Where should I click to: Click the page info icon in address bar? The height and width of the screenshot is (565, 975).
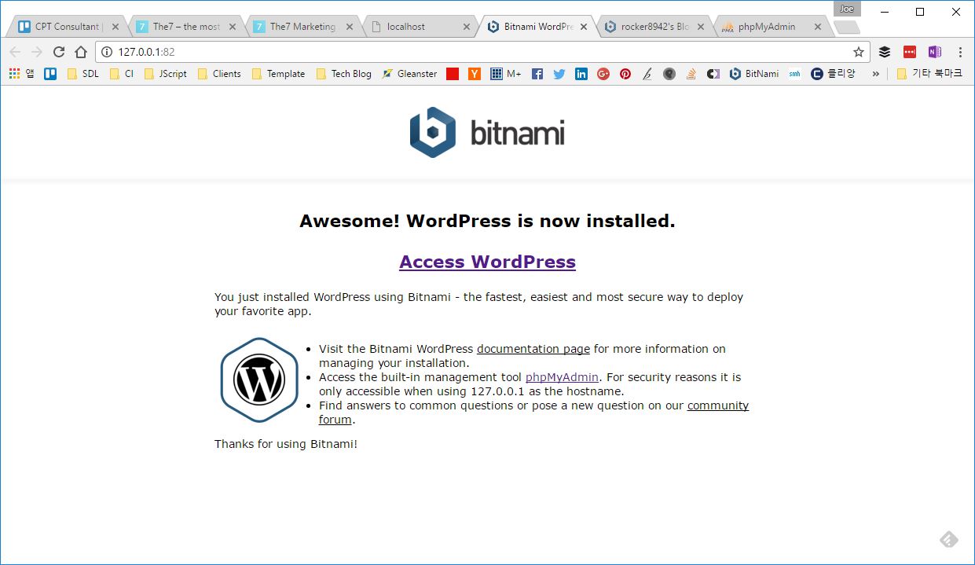pos(108,52)
